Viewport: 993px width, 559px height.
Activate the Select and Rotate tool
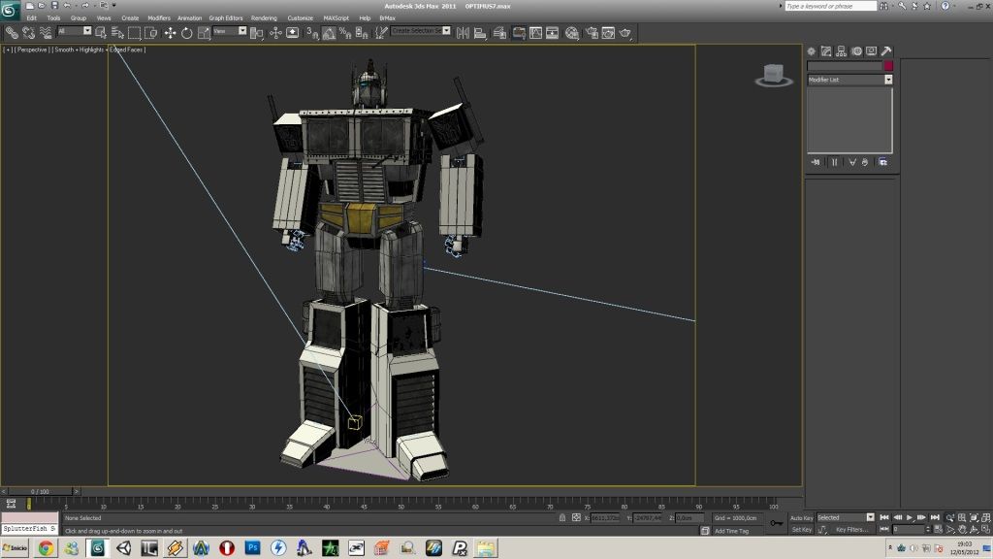point(187,33)
